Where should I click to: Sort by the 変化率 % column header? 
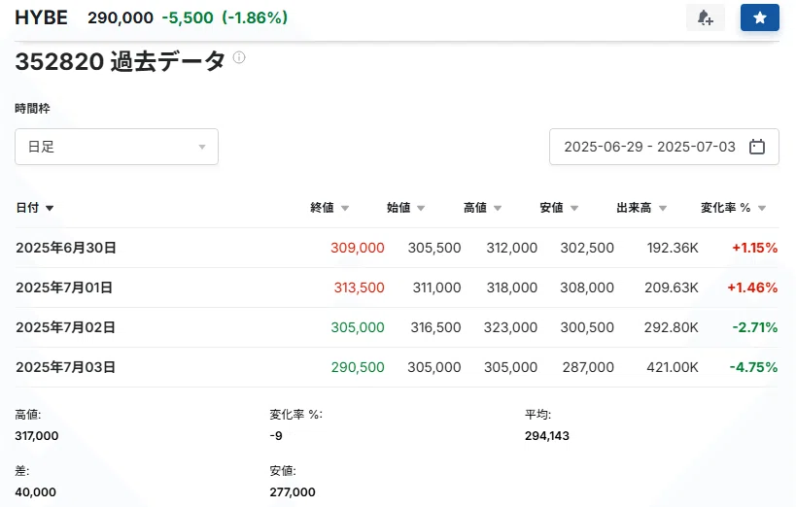point(734,208)
